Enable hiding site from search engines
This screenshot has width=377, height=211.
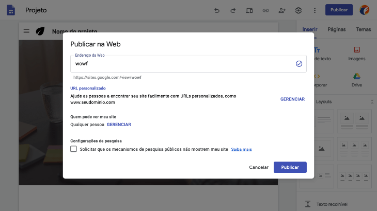tap(73, 149)
